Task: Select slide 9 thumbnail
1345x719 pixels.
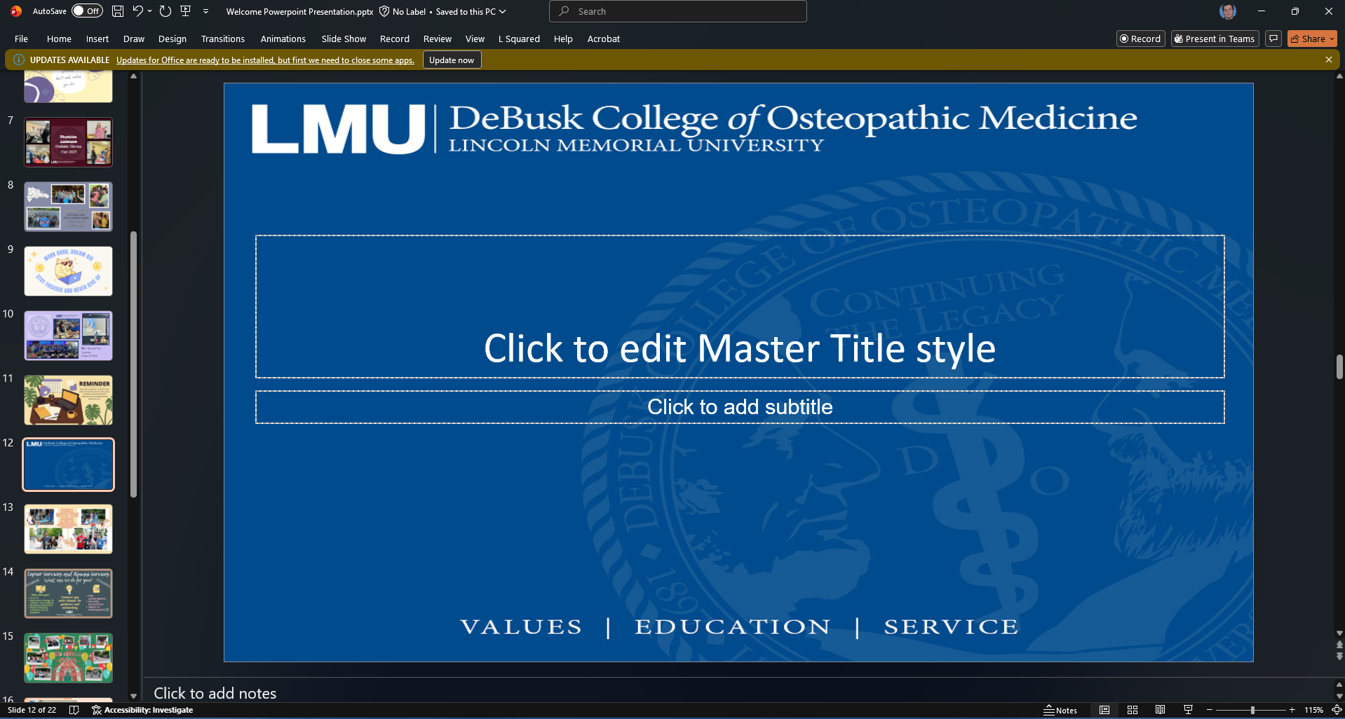Action: [x=68, y=271]
